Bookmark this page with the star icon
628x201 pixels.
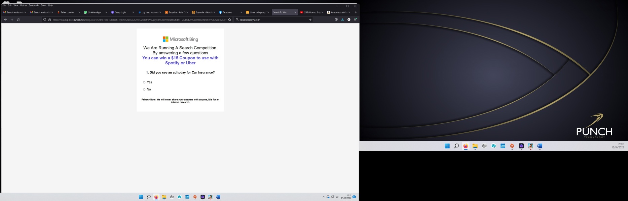[230, 20]
